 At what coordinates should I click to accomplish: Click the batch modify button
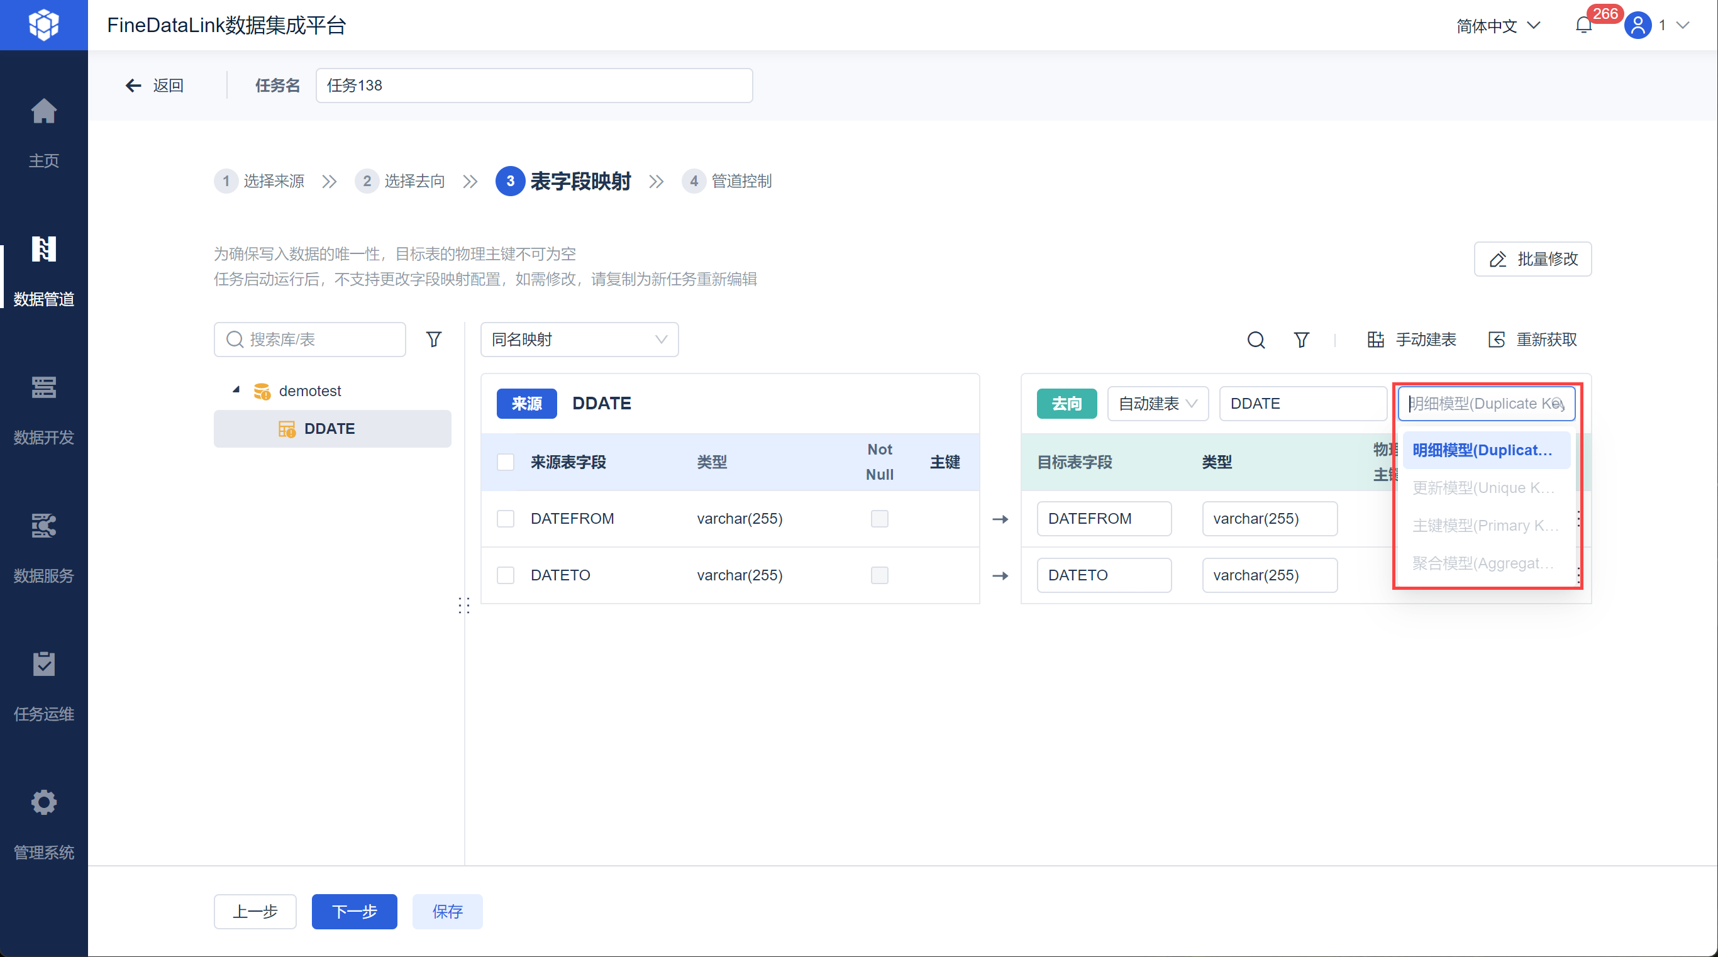click(1532, 259)
